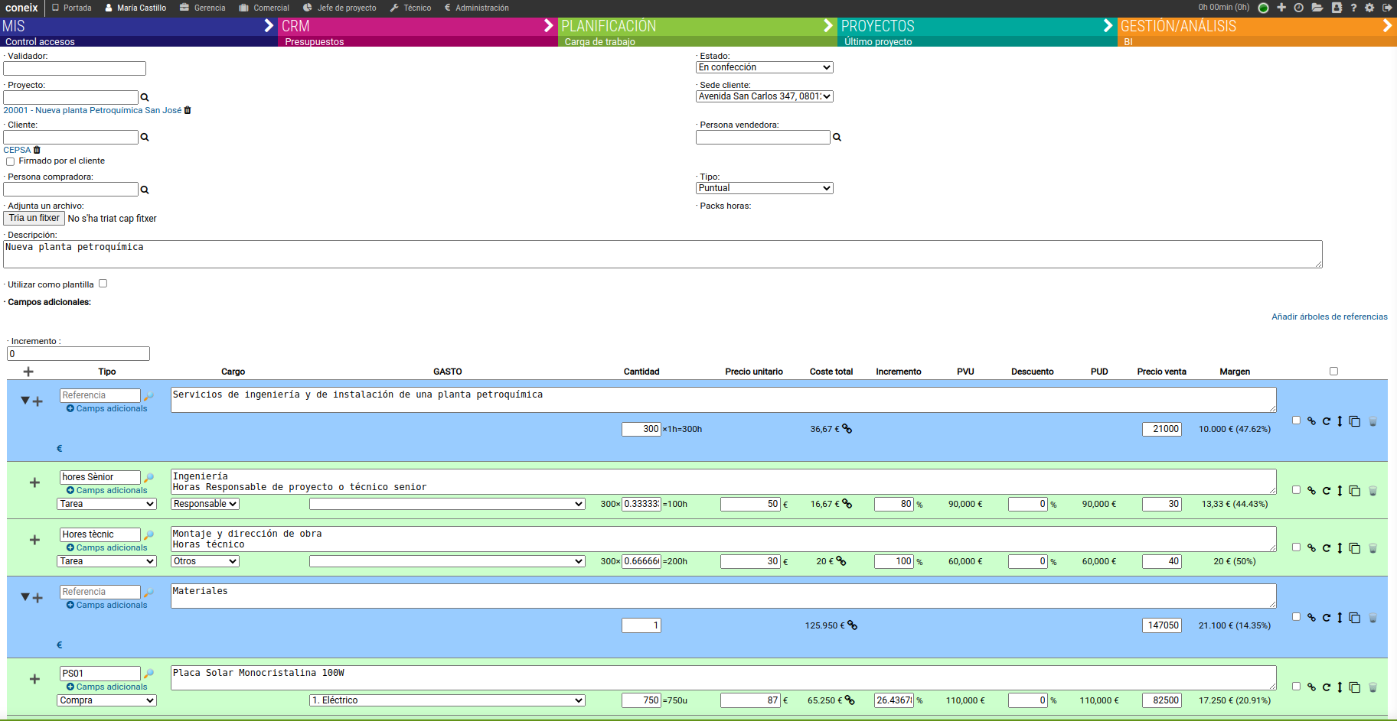Open the Otros cargo dropdown

[205, 561]
